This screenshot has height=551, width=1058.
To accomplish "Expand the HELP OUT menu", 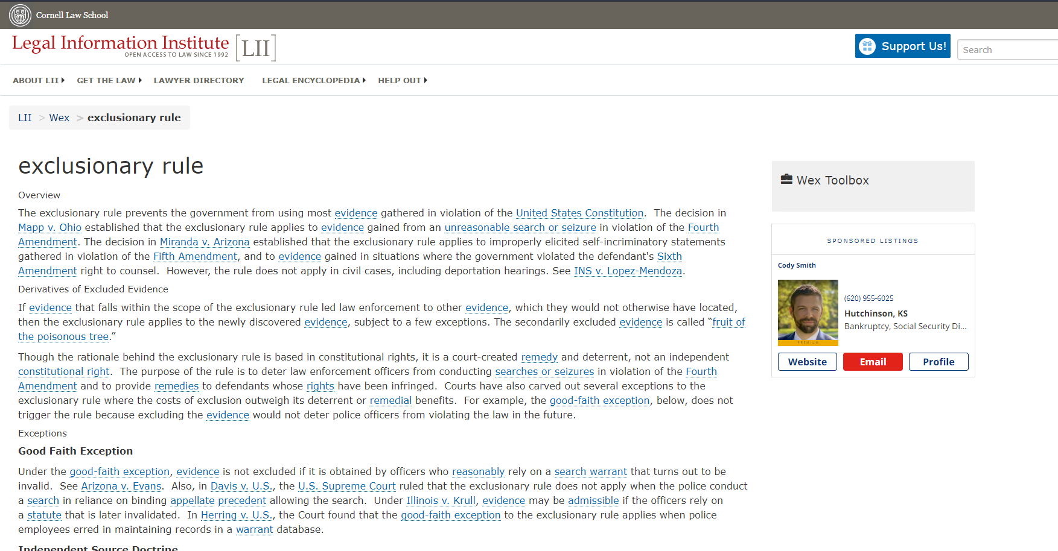I will [x=403, y=80].
